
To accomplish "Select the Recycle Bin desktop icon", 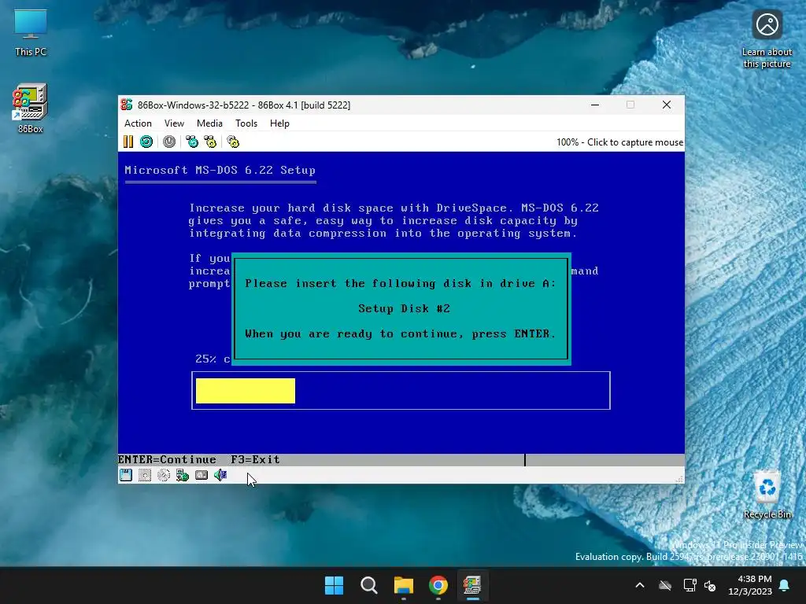I will [x=767, y=495].
